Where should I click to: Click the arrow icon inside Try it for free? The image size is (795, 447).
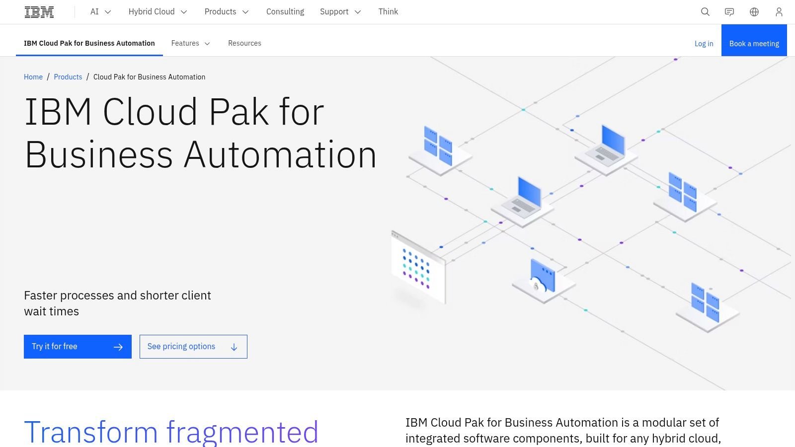coord(118,347)
